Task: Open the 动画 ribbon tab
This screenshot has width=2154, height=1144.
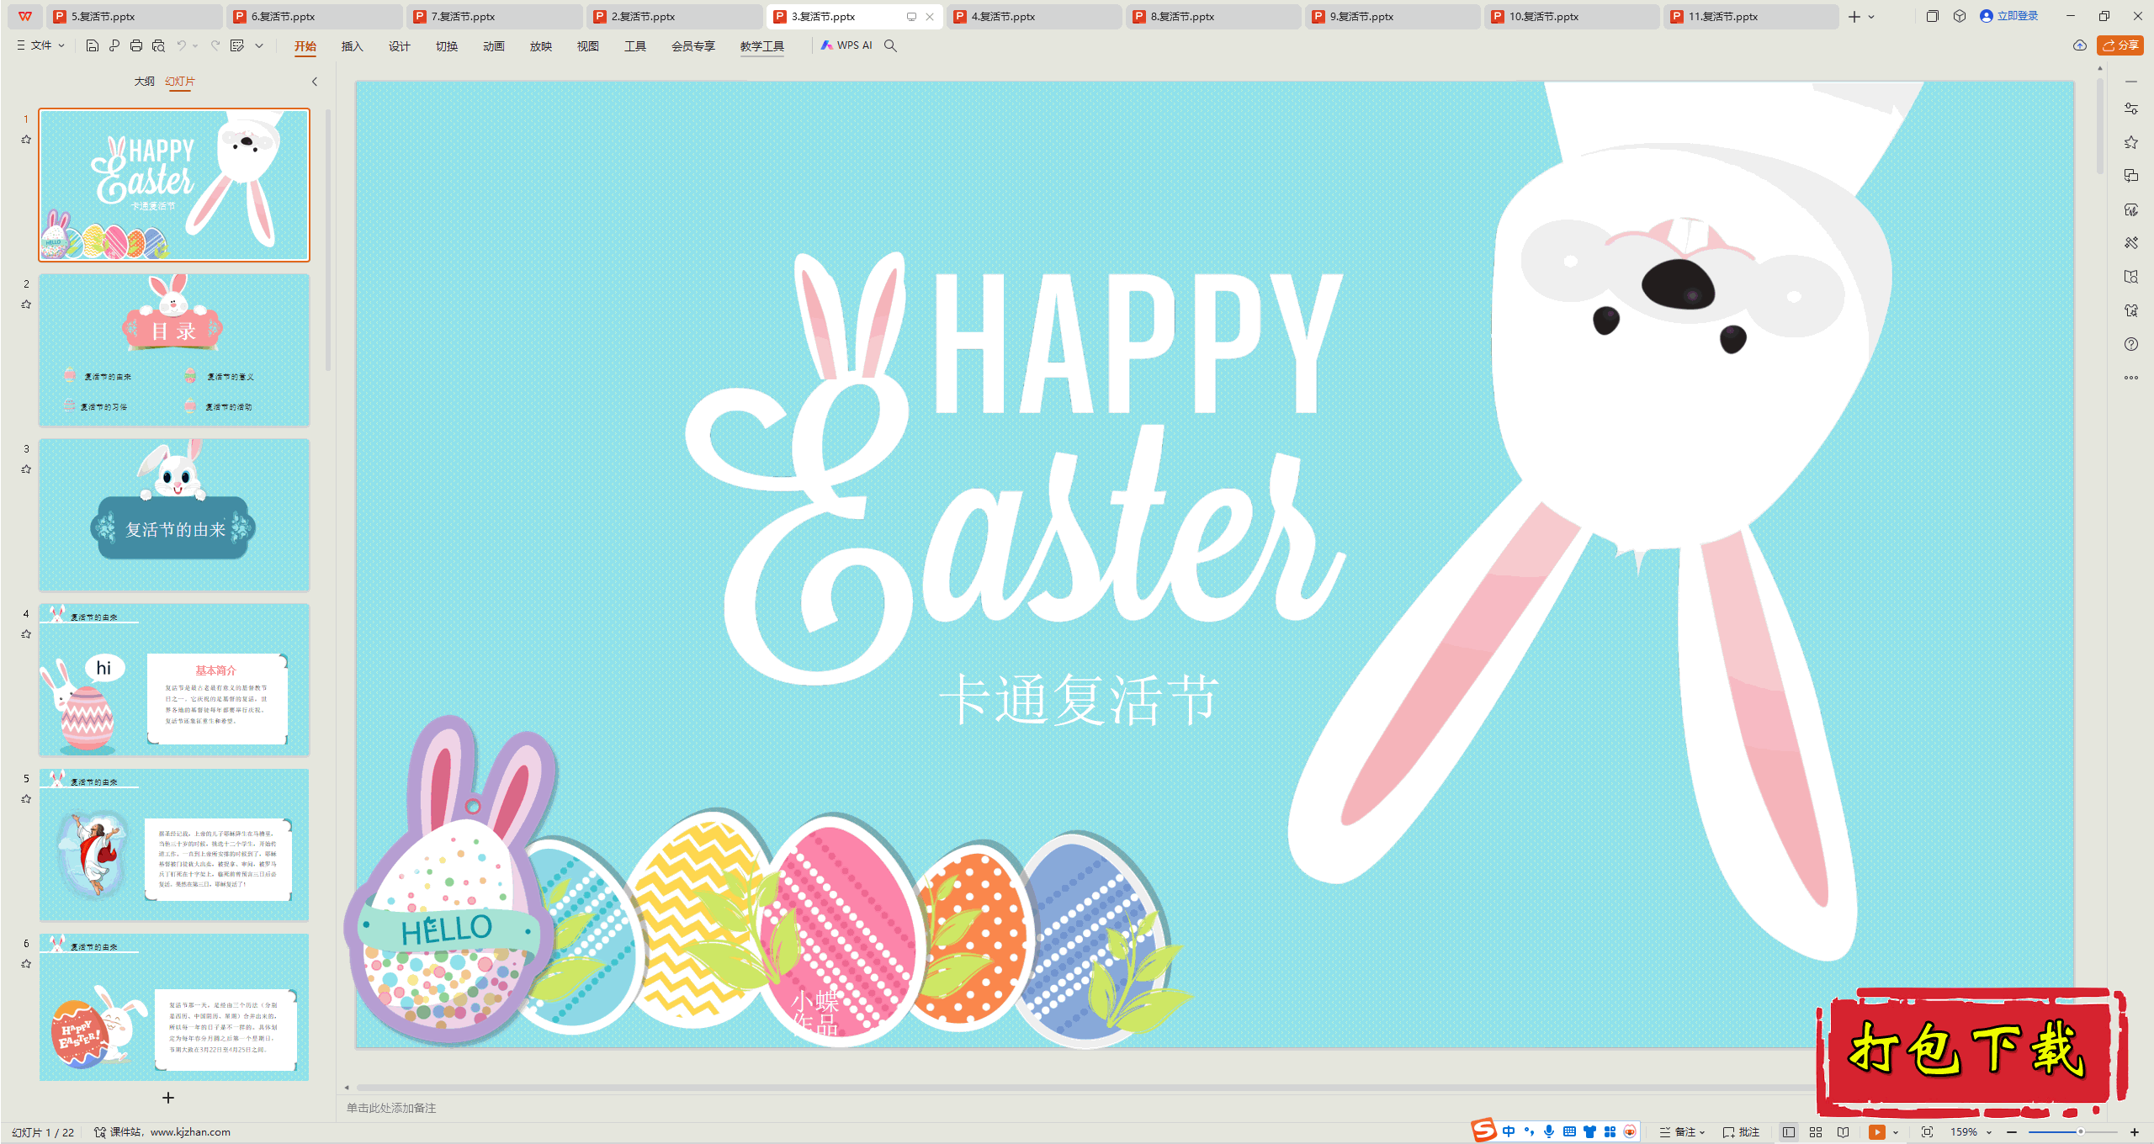Action: (x=493, y=46)
